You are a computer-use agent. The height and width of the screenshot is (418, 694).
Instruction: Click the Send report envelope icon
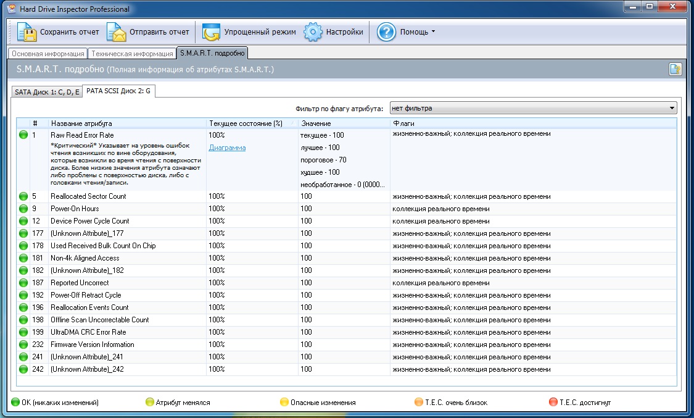click(116, 32)
